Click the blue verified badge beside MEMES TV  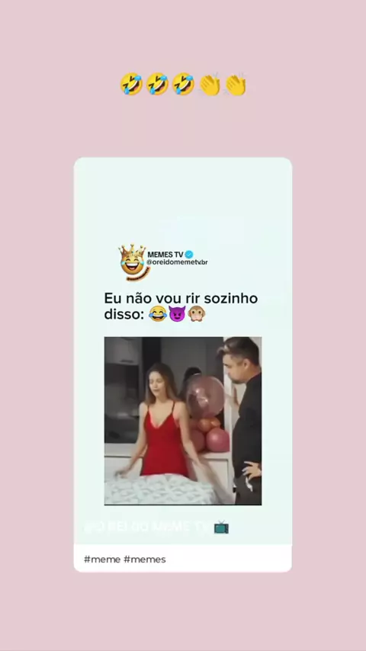click(189, 254)
